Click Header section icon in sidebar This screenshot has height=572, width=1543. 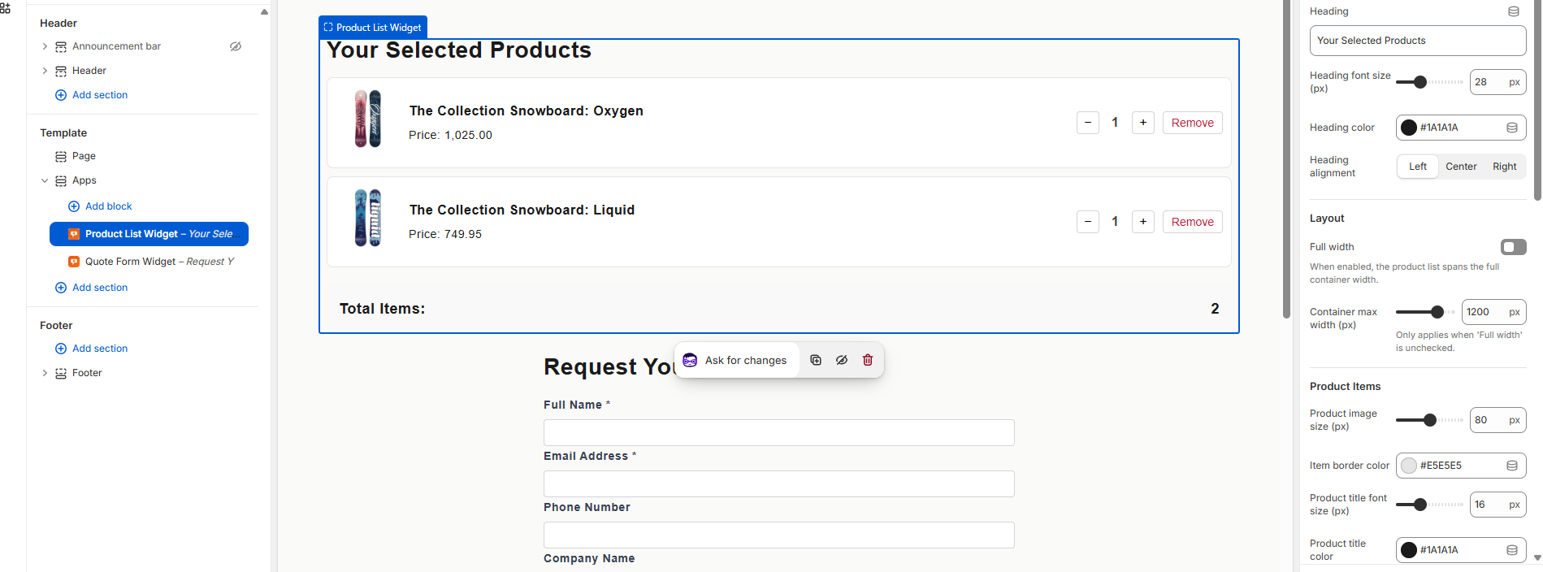pos(61,71)
